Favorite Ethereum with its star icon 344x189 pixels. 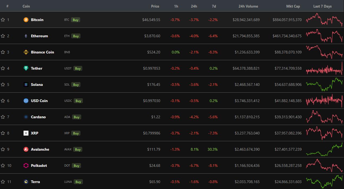click(3, 36)
